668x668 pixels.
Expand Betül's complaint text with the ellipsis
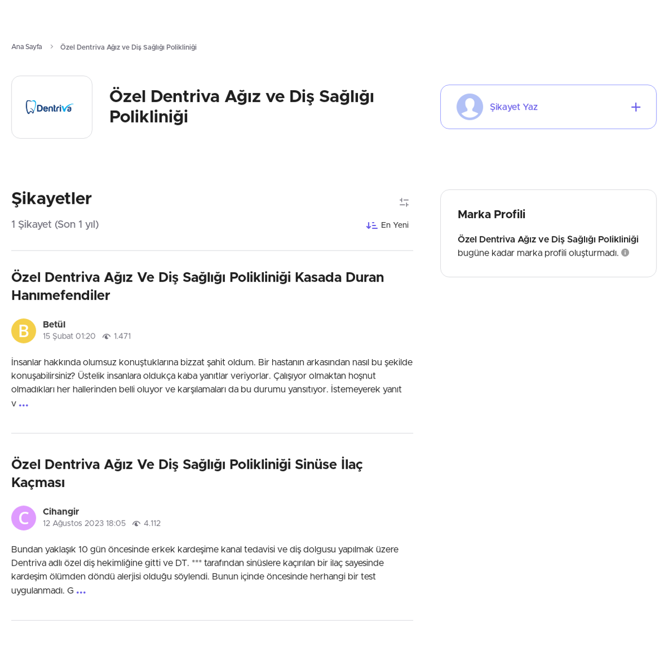(x=23, y=405)
